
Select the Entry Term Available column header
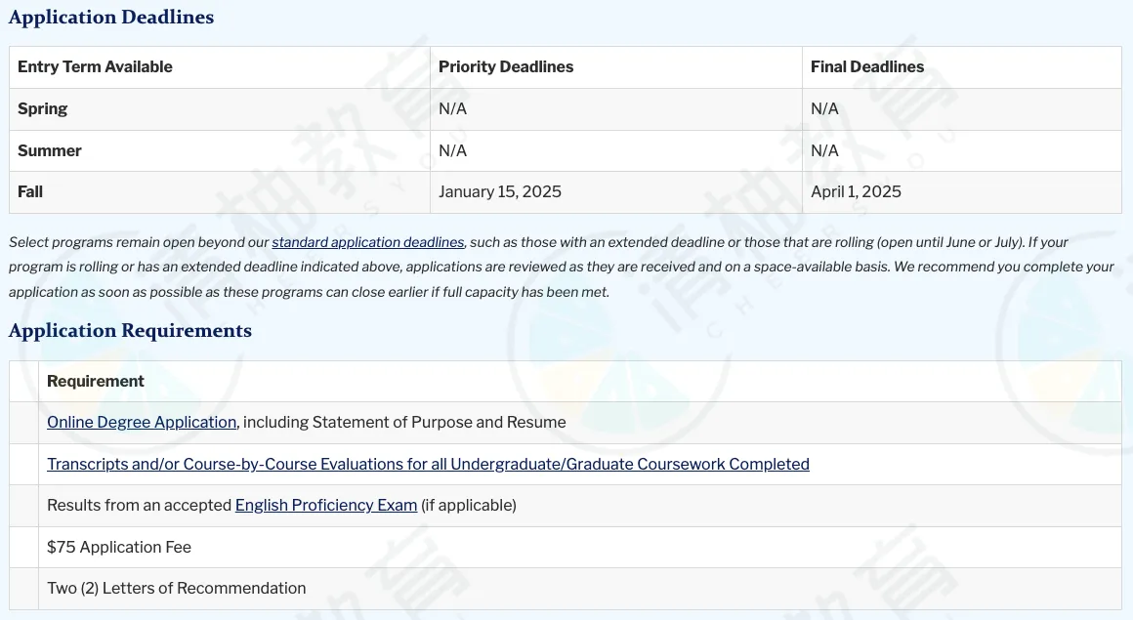tap(95, 67)
